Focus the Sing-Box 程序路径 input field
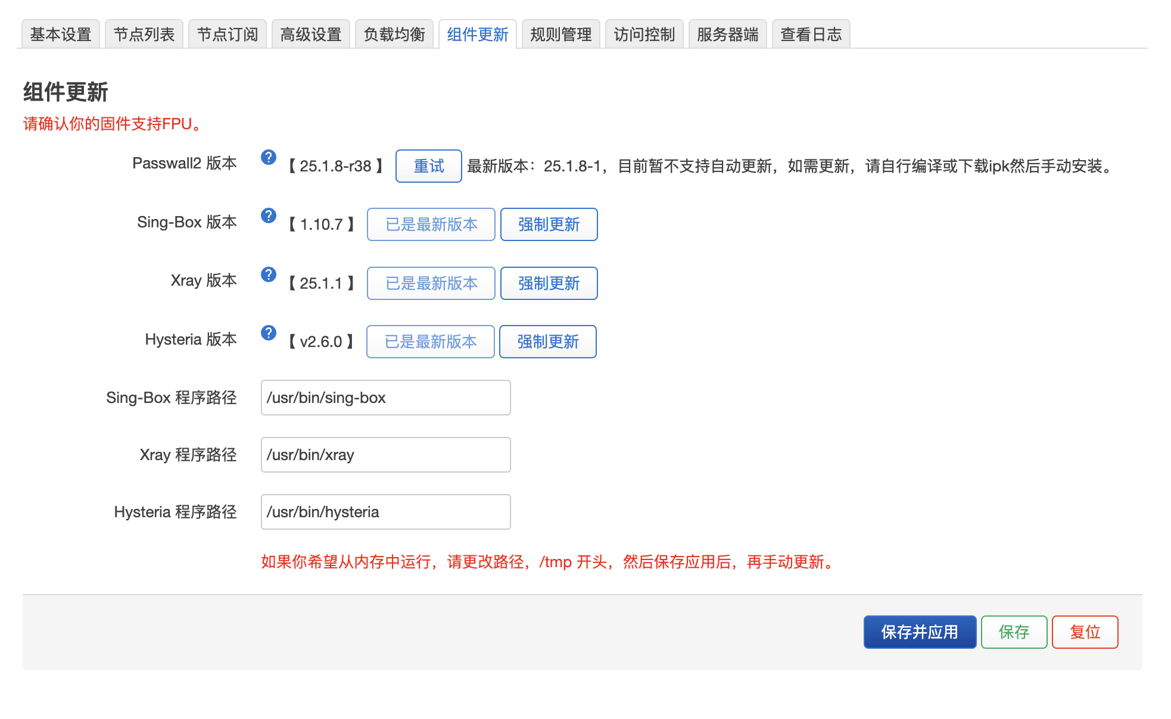The image size is (1171, 719). (x=386, y=398)
